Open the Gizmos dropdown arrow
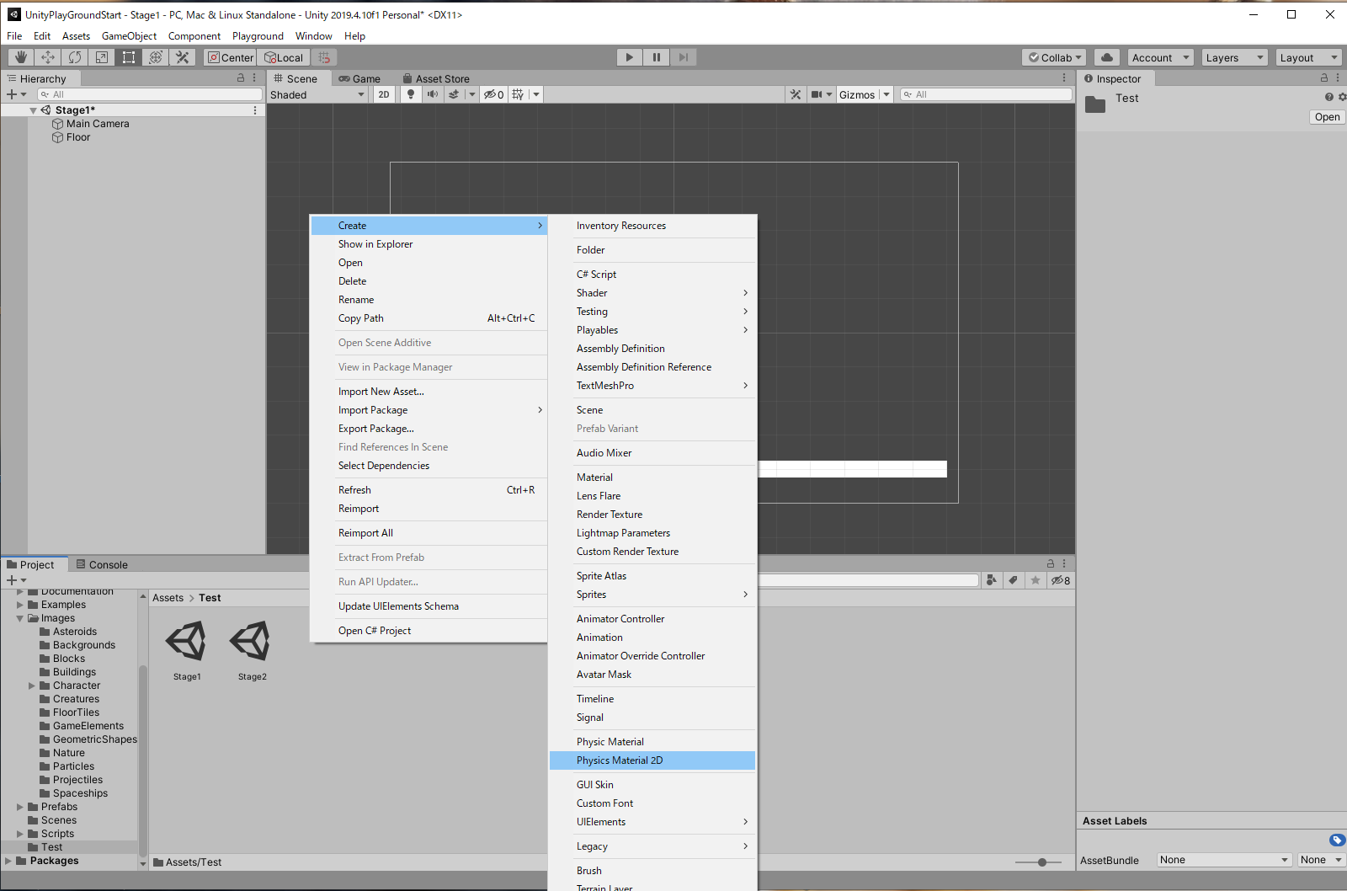The width and height of the screenshot is (1347, 891). [886, 94]
